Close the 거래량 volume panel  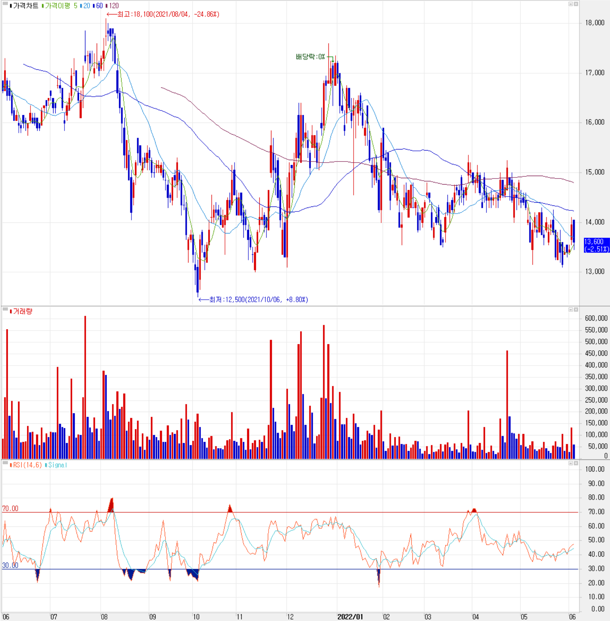tap(576, 310)
